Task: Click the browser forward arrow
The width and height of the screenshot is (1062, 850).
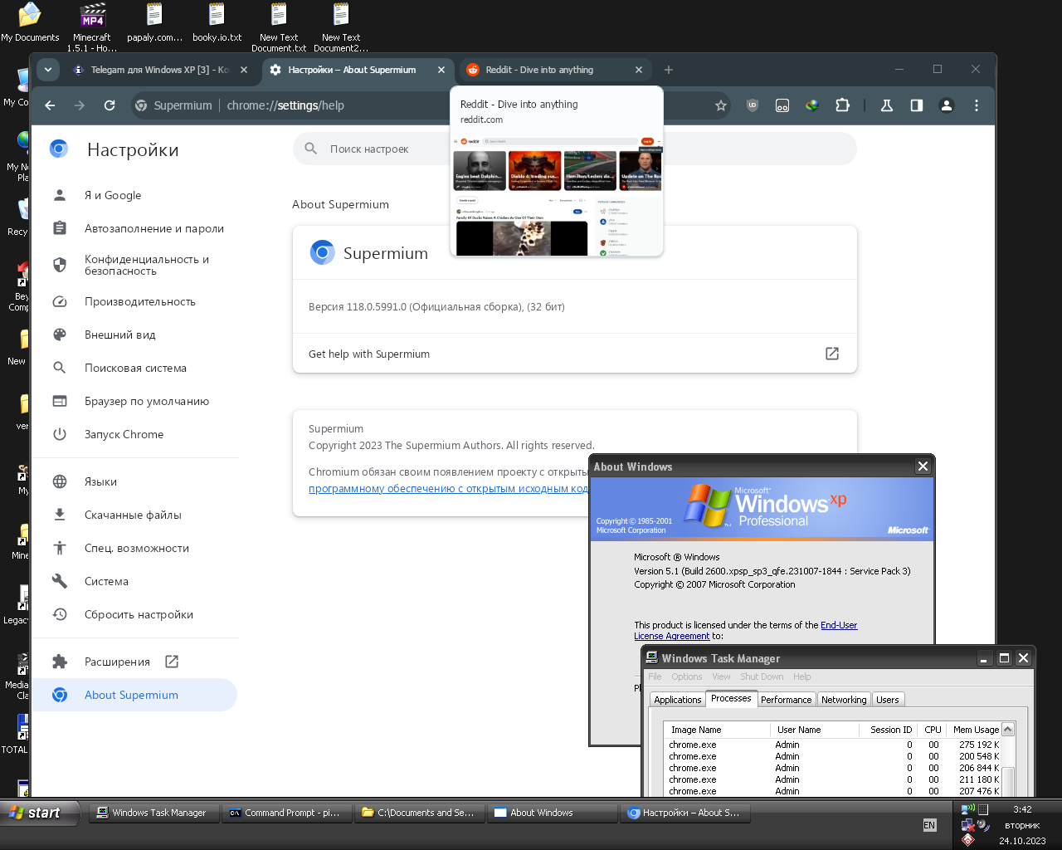Action: point(80,105)
